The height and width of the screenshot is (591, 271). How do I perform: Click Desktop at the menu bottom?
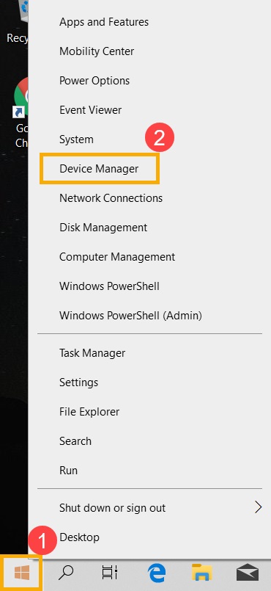79,537
